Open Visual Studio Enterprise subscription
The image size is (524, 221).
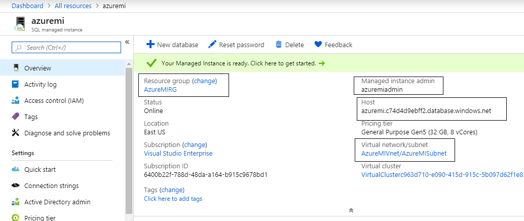click(x=178, y=154)
